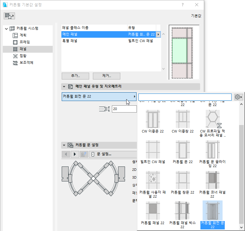Choose 커튼월 사용자 패널 22

(153, 185)
